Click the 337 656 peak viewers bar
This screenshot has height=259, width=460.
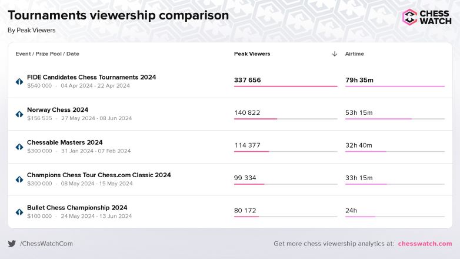point(285,87)
